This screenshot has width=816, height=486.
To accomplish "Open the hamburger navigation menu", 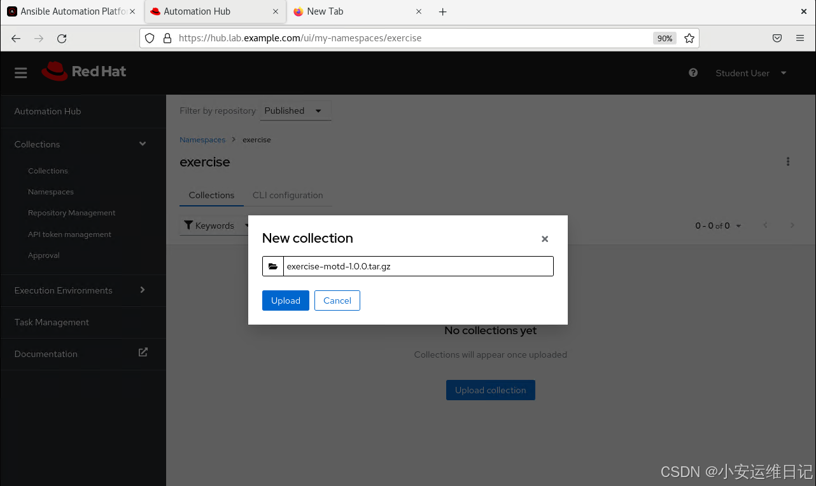I will pyautogui.click(x=21, y=73).
